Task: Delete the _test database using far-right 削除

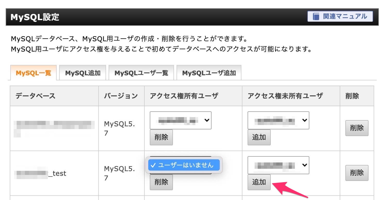Action: click(x=357, y=173)
